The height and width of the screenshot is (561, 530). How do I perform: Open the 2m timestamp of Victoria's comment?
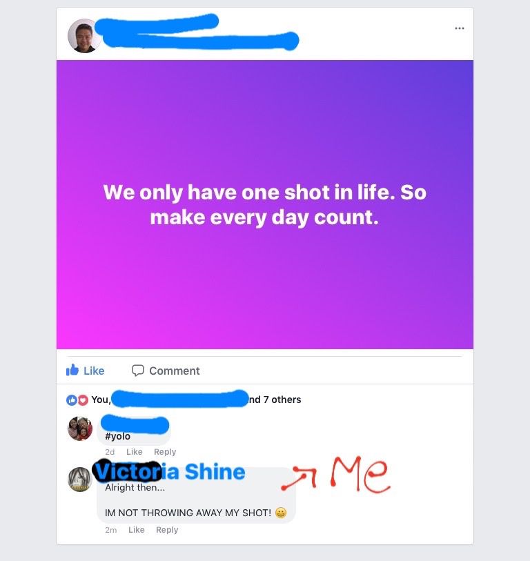coord(111,530)
